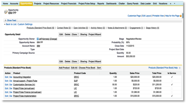
Task: Open the Accounts tab
Action: click(x=14, y=4)
